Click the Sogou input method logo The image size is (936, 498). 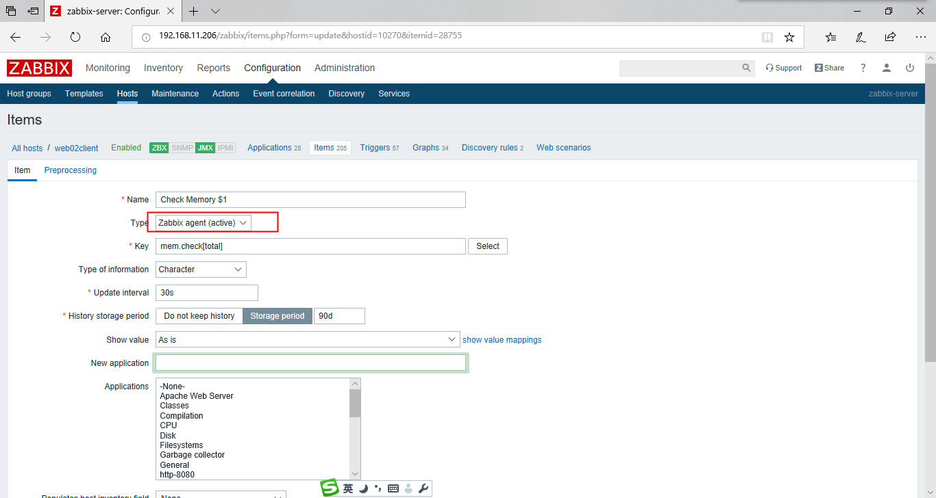click(330, 488)
